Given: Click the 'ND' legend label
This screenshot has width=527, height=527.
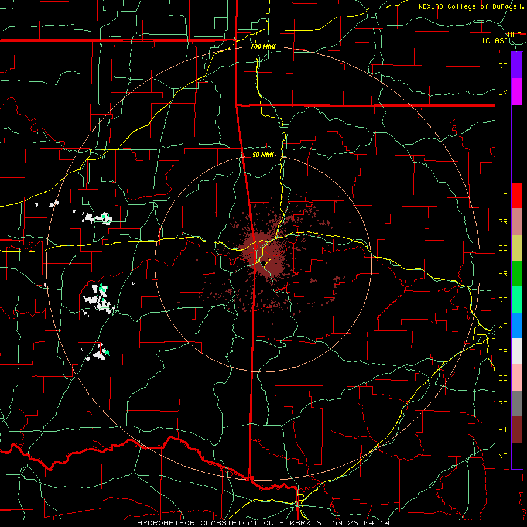Looking at the screenshot, I should tap(502, 456).
